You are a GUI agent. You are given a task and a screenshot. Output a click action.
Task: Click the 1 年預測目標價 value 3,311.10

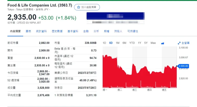tap(91, 95)
